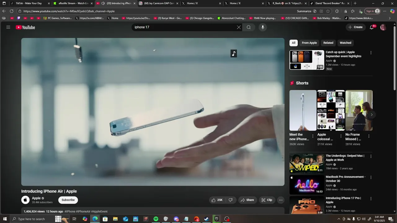Open '#iPhoneAir' hashtag link
The image size is (397, 223).
tap(83, 212)
